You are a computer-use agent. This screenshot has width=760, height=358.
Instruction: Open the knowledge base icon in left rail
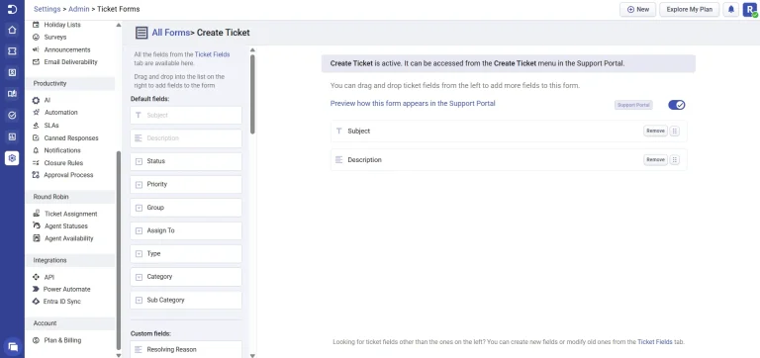(x=12, y=94)
